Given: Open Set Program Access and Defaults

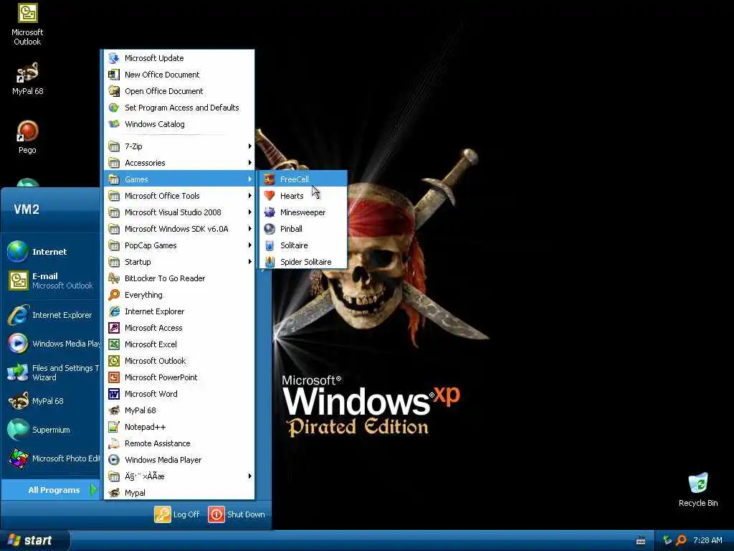Looking at the screenshot, I should pyautogui.click(x=179, y=108).
